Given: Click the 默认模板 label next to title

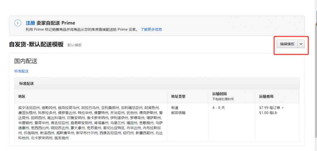Looking at the screenshot, I should point(75,45).
